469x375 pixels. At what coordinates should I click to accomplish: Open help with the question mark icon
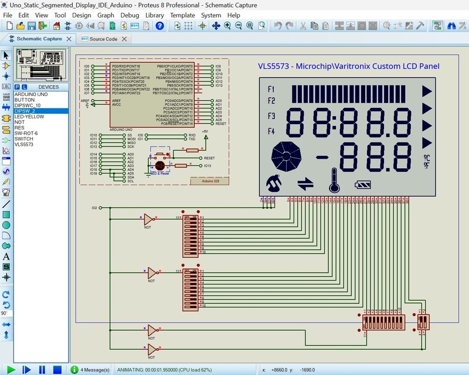click(159, 26)
